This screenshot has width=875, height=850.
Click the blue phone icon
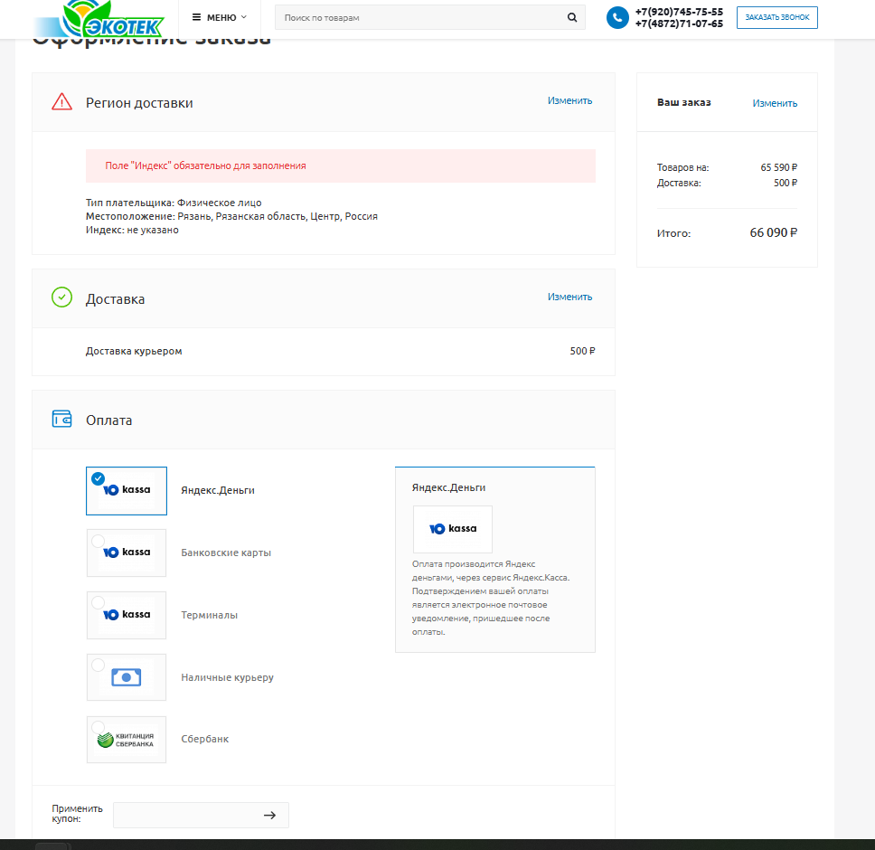tap(616, 17)
